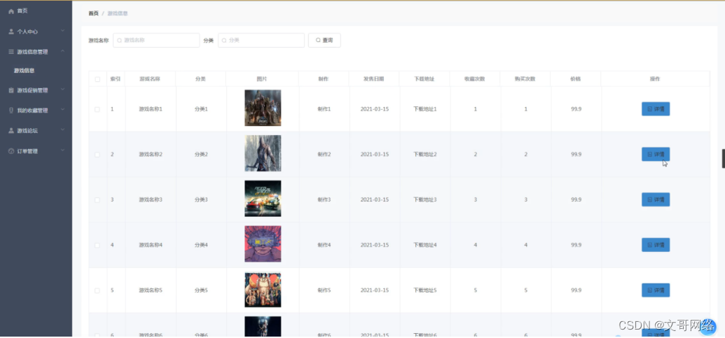Click the 游戏名称 column header
This screenshot has width=725, height=338.
click(150, 79)
